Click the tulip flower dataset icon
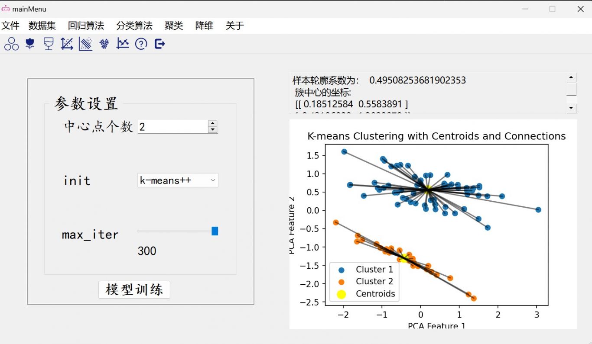Viewport: 592px width, 344px height. tap(30, 44)
